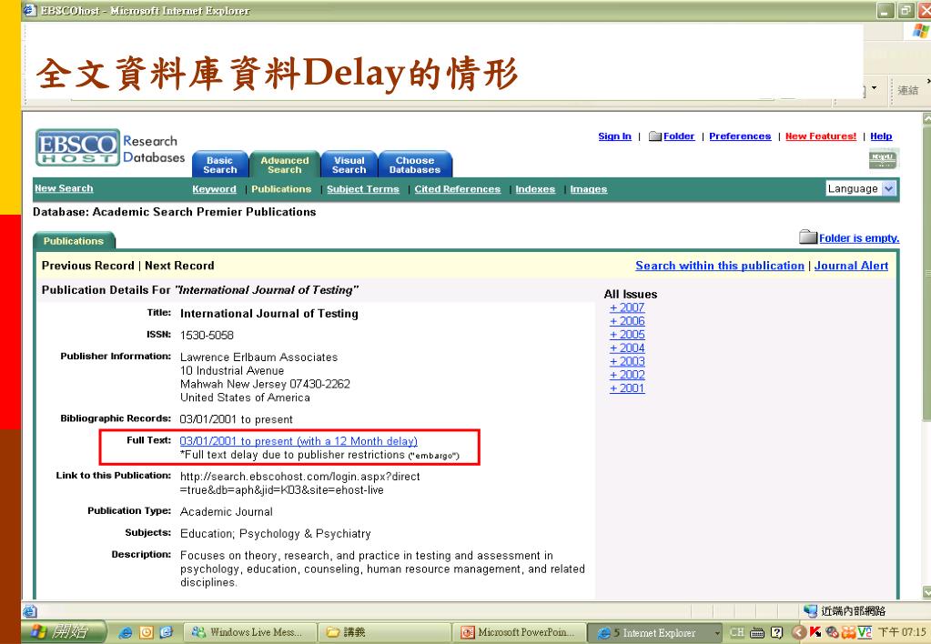Open the Subject Terms menu link
Image resolution: width=931 pixels, height=644 pixels.
pos(363,189)
